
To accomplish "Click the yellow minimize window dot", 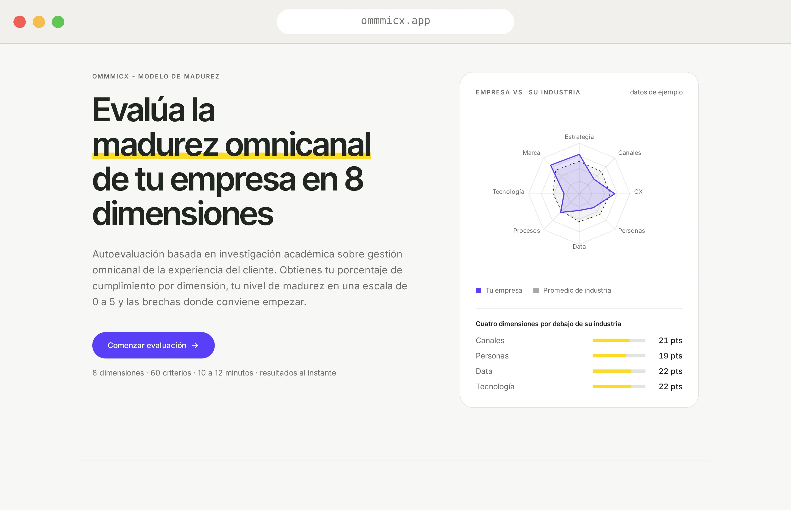I will (x=39, y=22).
